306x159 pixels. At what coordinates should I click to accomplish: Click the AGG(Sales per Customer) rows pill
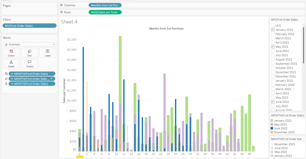(105, 12)
